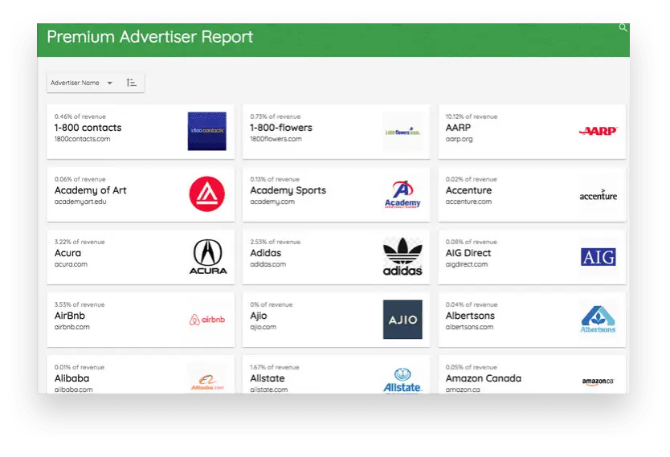Click the airbnb.com domain text
This screenshot has width=670, height=457.
point(71,327)
